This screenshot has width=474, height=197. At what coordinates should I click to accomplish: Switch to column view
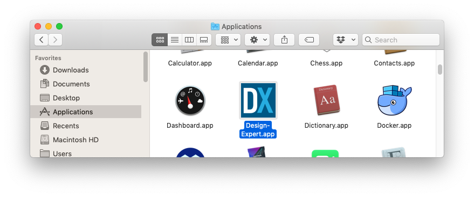(x=189, y=40)
